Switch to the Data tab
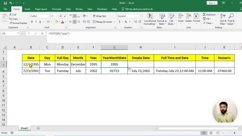242x136 pixels. click(x=68, y=9)
